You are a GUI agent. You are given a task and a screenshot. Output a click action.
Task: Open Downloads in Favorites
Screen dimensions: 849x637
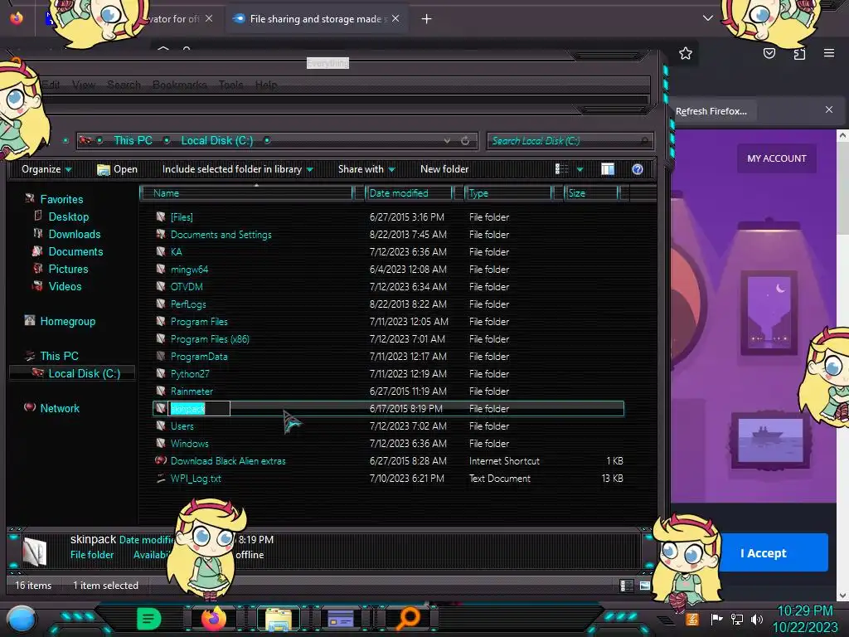74,234
